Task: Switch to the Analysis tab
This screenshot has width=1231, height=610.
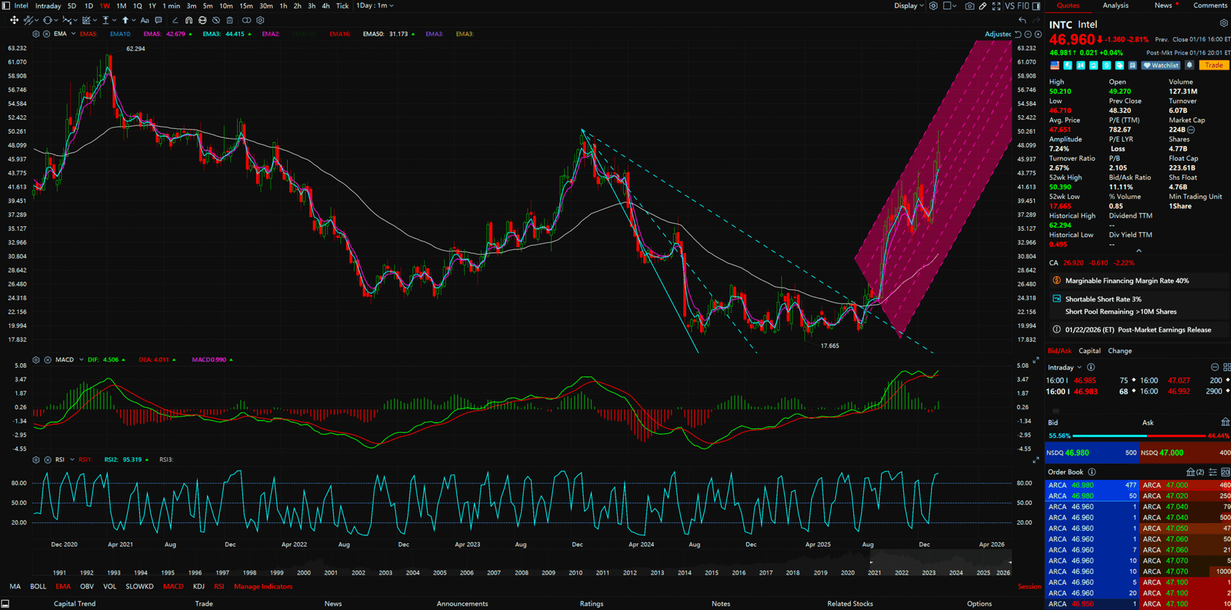Action: tap(1115, 6)
